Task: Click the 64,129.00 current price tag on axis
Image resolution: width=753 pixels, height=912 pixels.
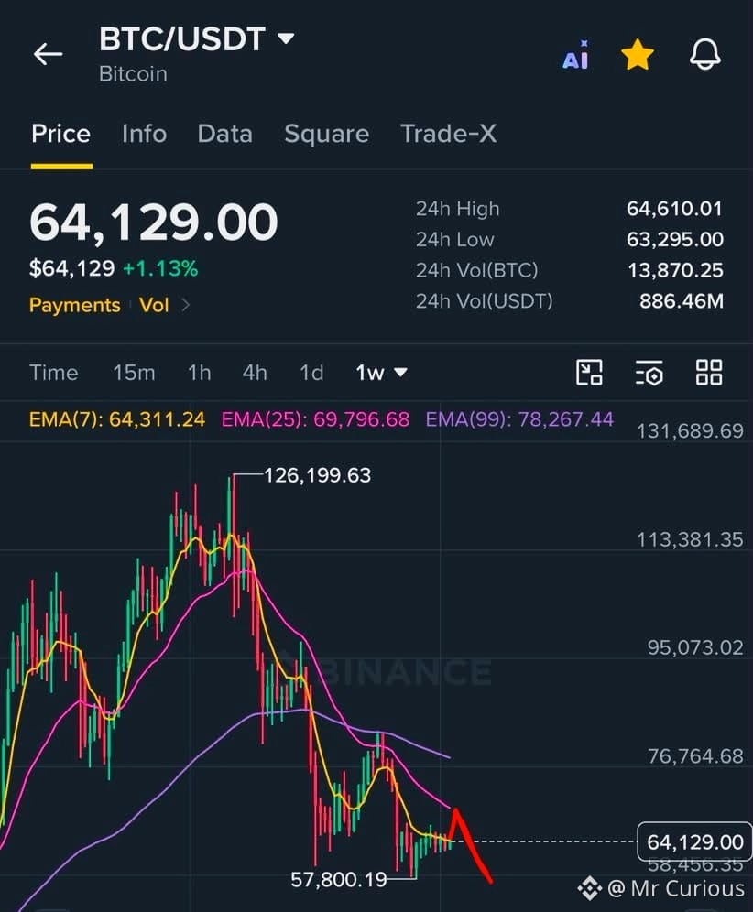Action: (x=694, y=841)
